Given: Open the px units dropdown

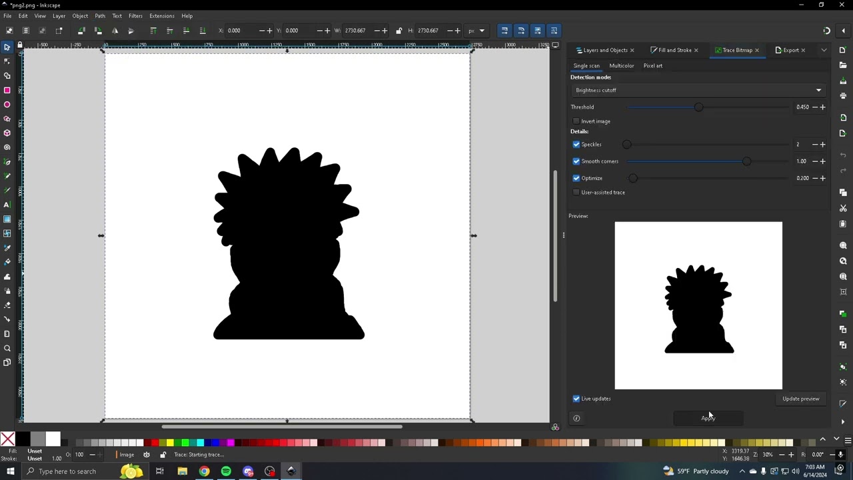Looking at the screenshot, I should pyautogui.click(x=476, y=31).
